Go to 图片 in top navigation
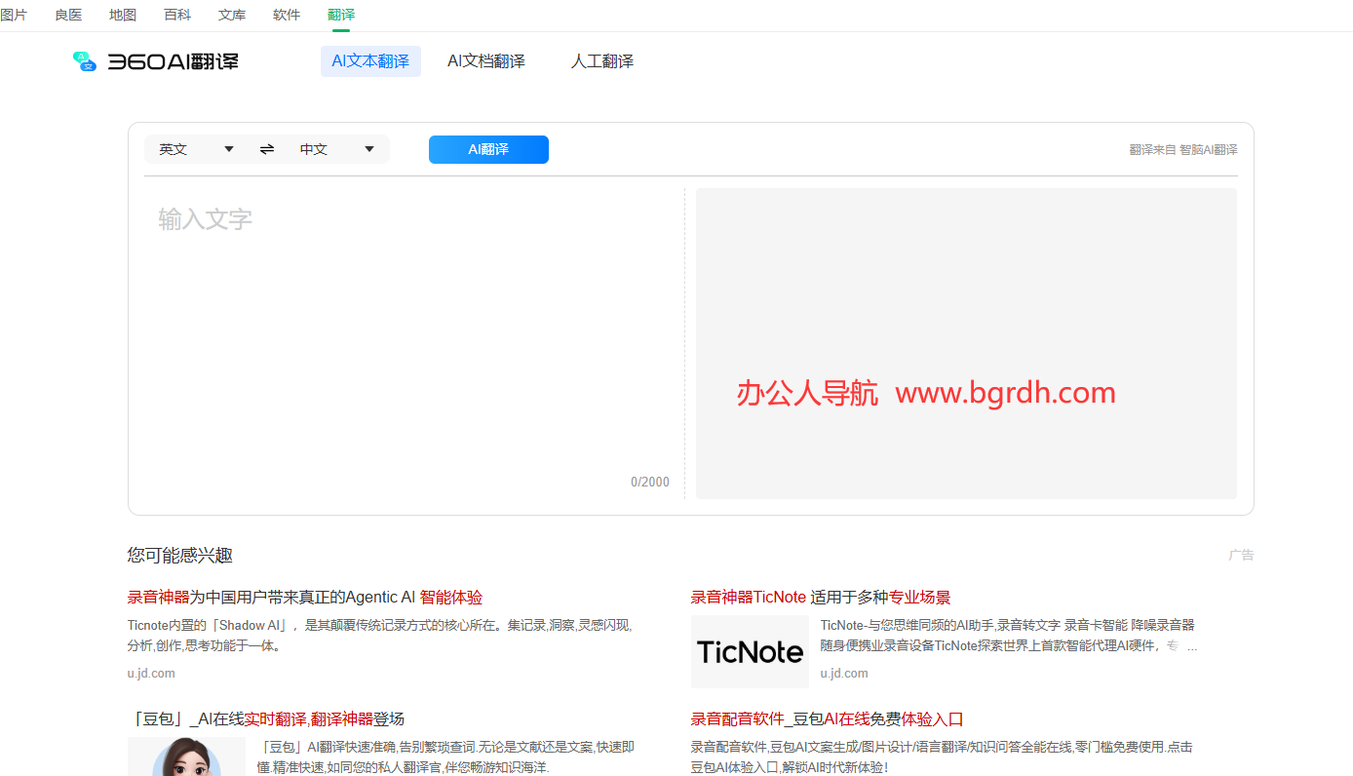 [x=14, y=15]
